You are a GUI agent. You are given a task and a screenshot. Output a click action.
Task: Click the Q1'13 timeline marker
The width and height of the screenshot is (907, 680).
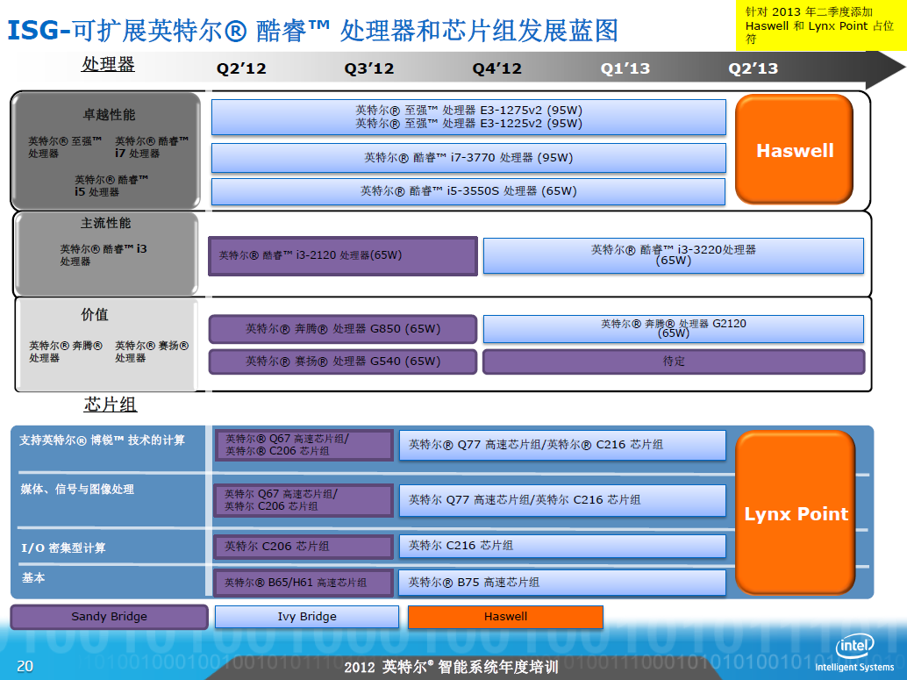625,68
